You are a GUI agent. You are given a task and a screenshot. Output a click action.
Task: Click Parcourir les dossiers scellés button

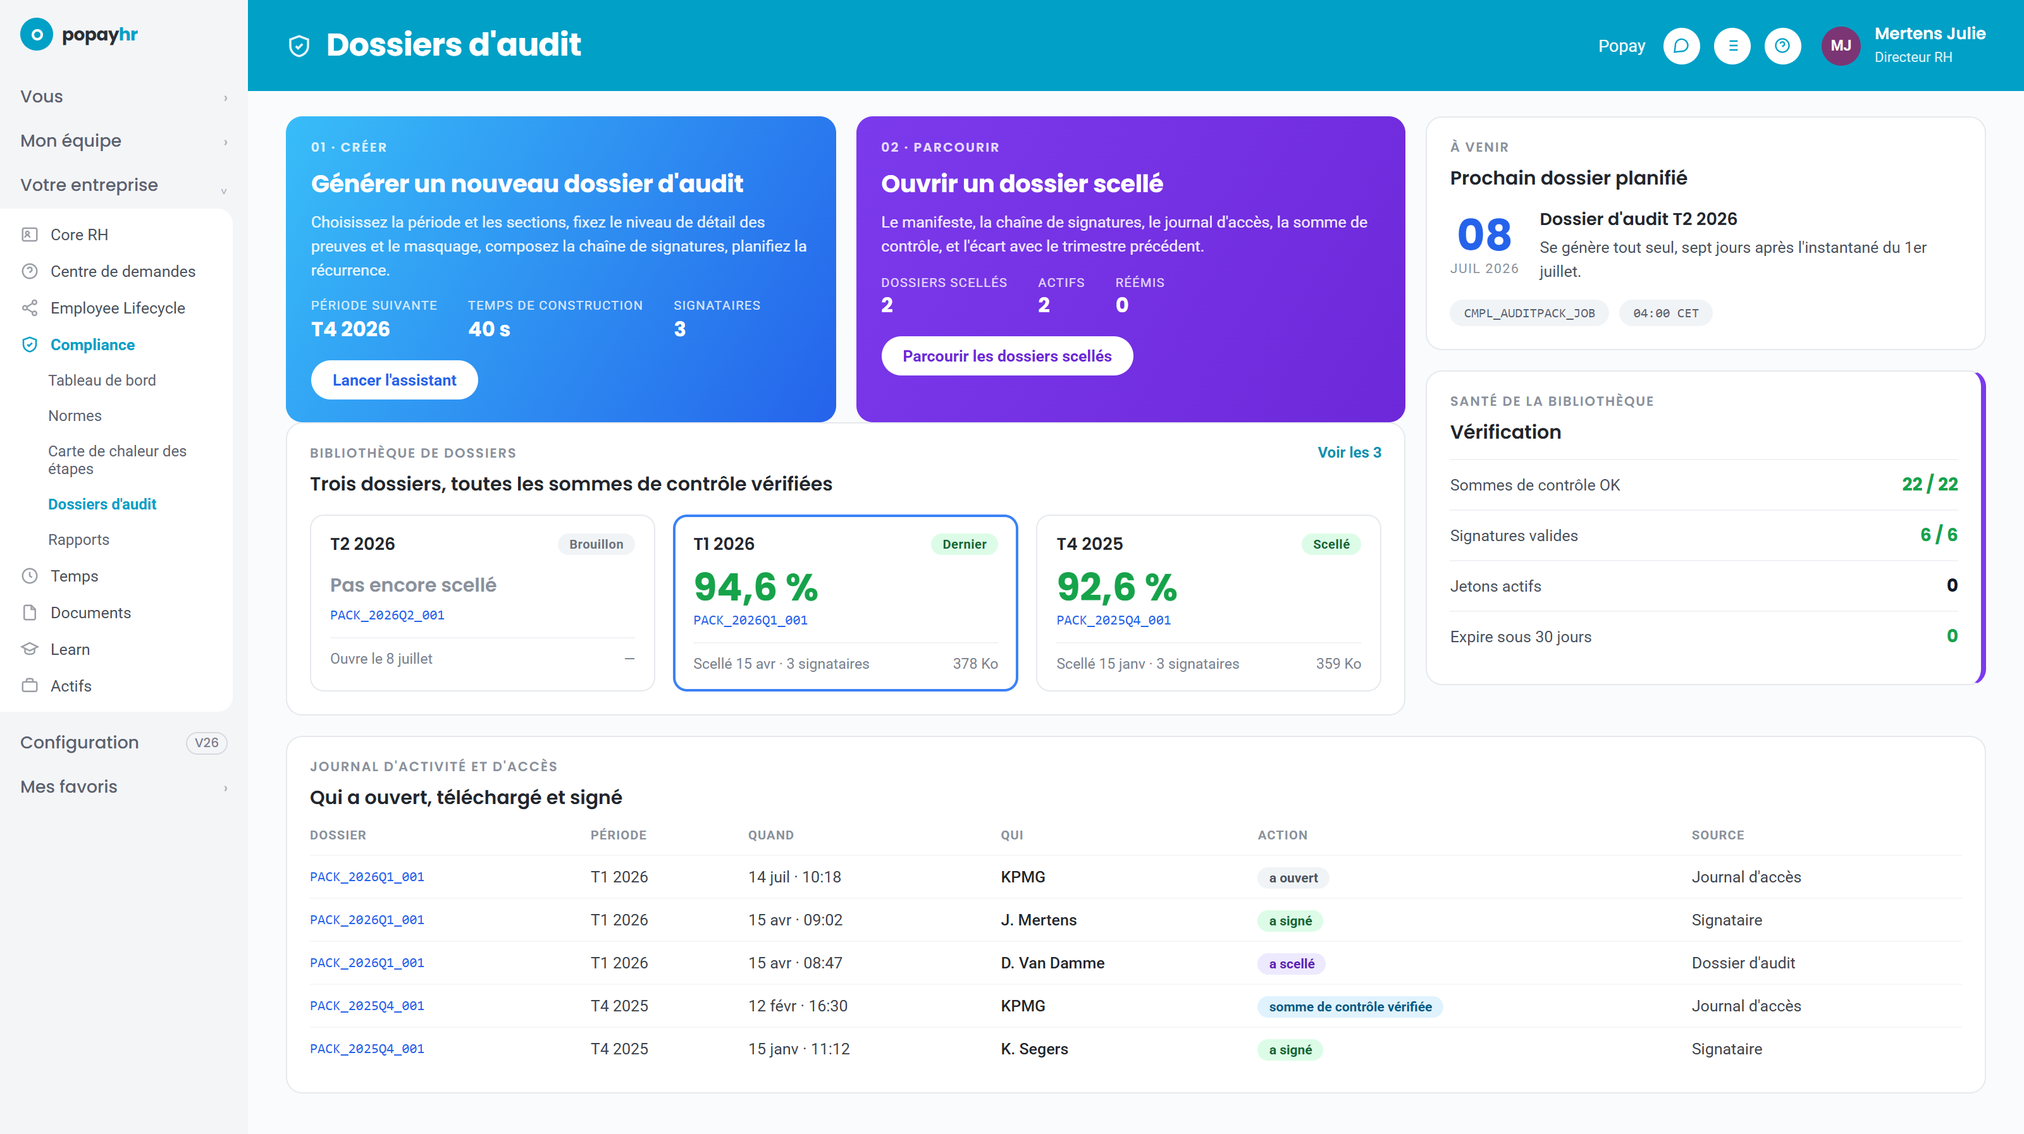tap(1006, 356)
